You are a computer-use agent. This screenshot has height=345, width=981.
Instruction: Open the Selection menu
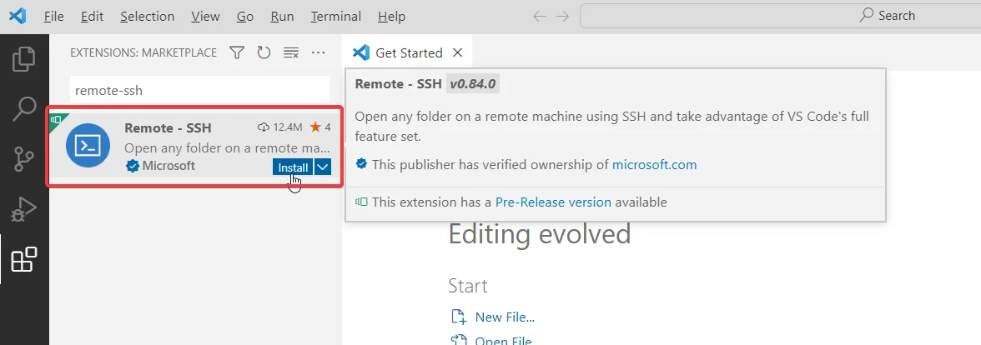tap(147, 17)
